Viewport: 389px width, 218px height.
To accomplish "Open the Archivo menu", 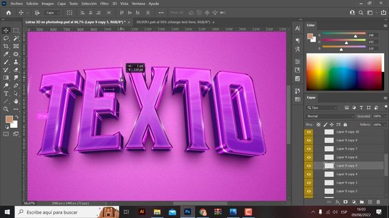I will (16, 4).
